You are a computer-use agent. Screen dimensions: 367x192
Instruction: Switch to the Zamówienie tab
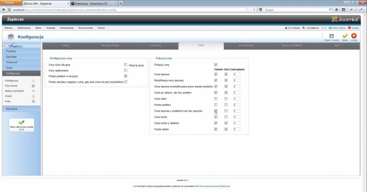tap(246, 46)
